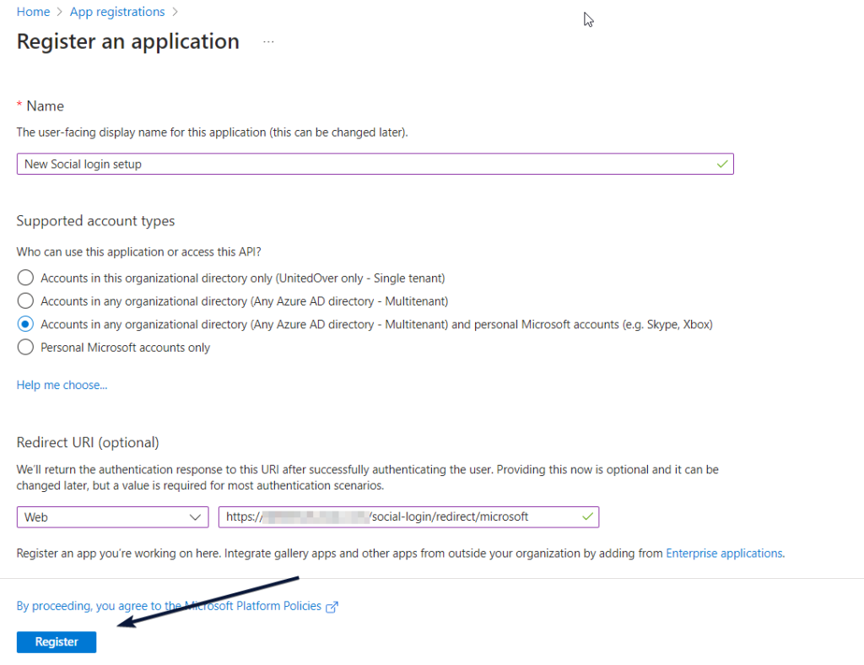864x665 pixels.
Task: Navigate to App registrations breadcrumb
Action: click(x=117, y=12)
